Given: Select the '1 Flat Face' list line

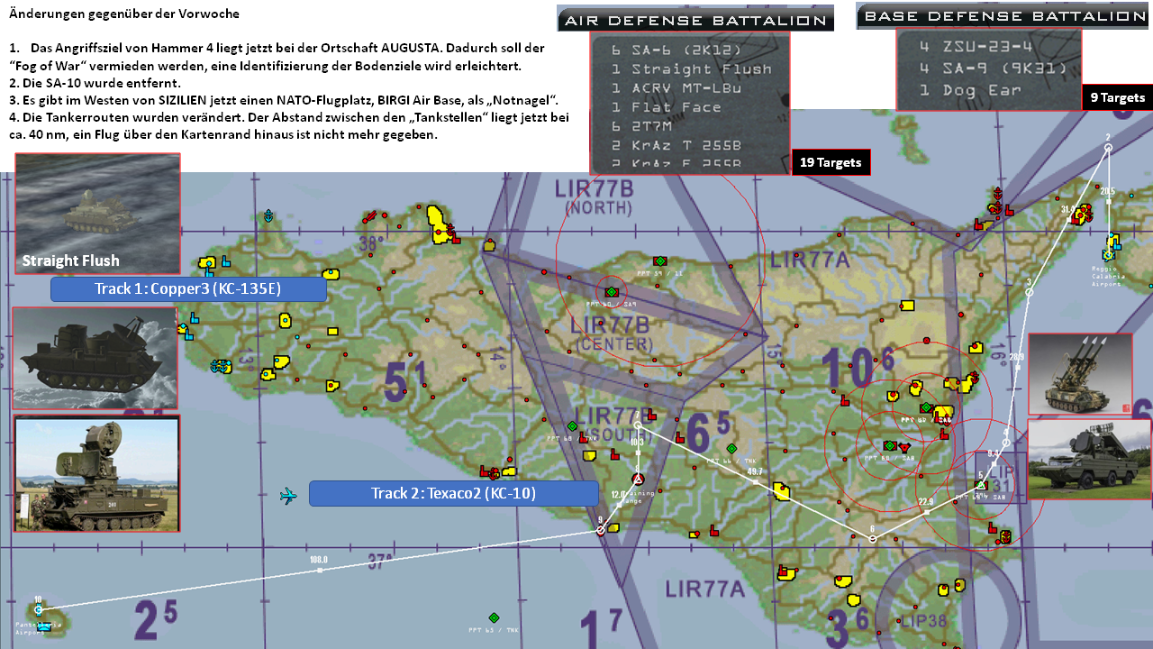Looking at the screenshot, I should [x=666, y=107].
